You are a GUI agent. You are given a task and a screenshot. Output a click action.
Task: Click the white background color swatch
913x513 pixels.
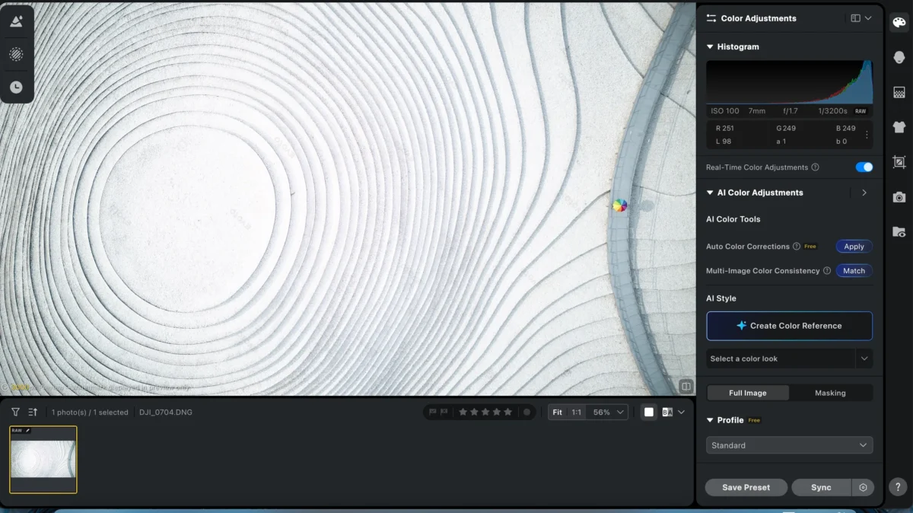point(648,412)
